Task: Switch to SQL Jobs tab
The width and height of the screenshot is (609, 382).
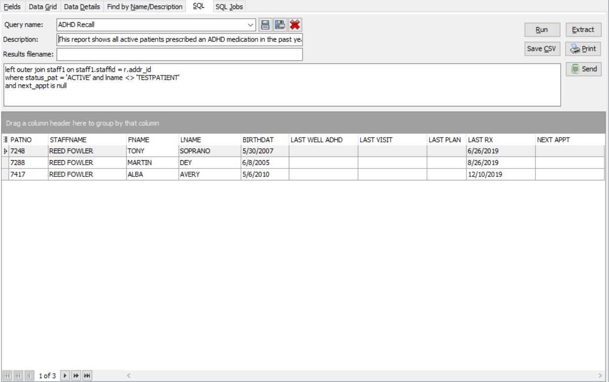Action: (x=229, y=7)
